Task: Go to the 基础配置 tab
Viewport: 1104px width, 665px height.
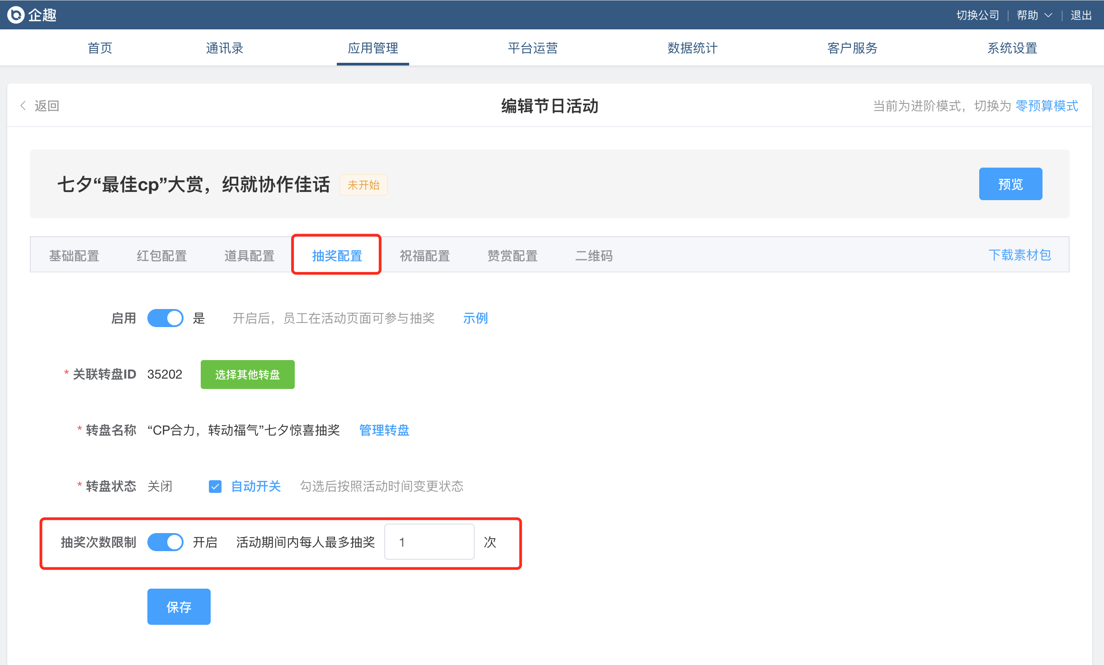Action: pyautogui.click(x=74, y=256)
